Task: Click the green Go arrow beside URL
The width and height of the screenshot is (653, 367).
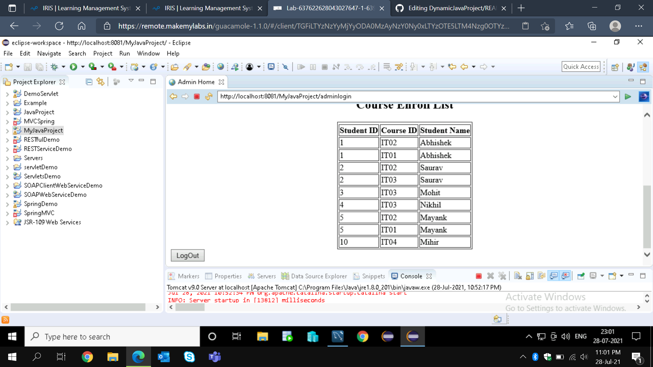Action: (628, 97)
